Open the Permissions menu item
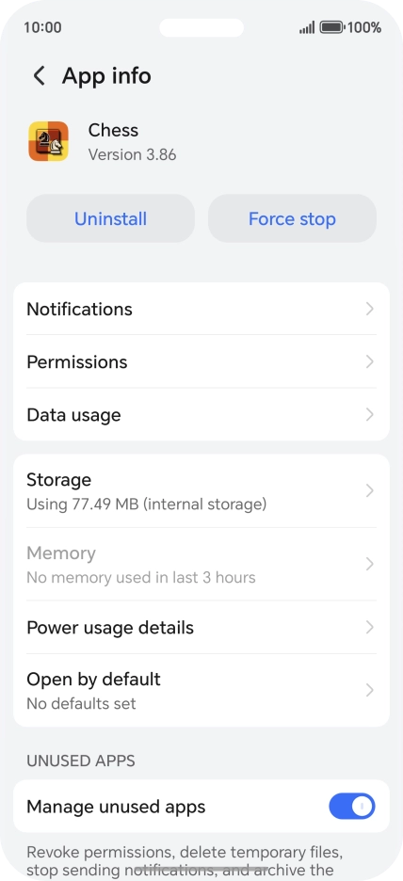This screenshot has width=403, height=881. (201, 361)
